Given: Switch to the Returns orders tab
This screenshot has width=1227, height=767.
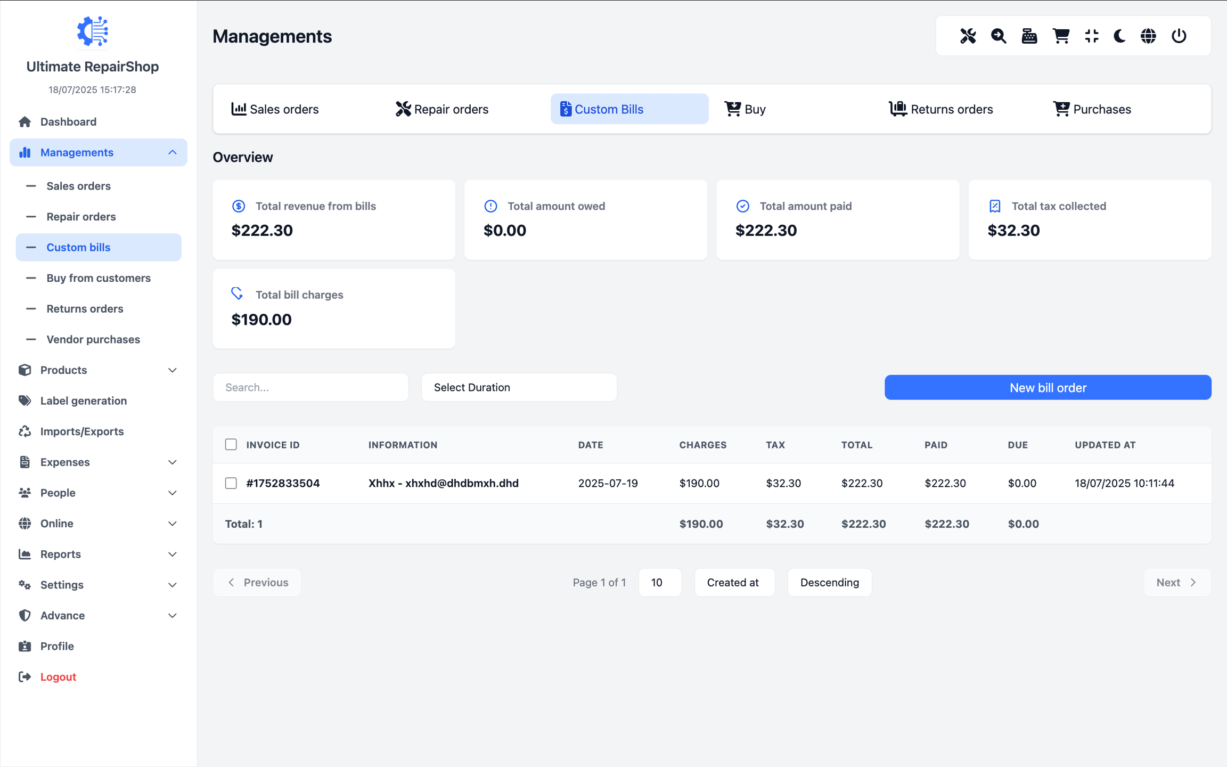Looking at the screenshot, I should 941,109.
